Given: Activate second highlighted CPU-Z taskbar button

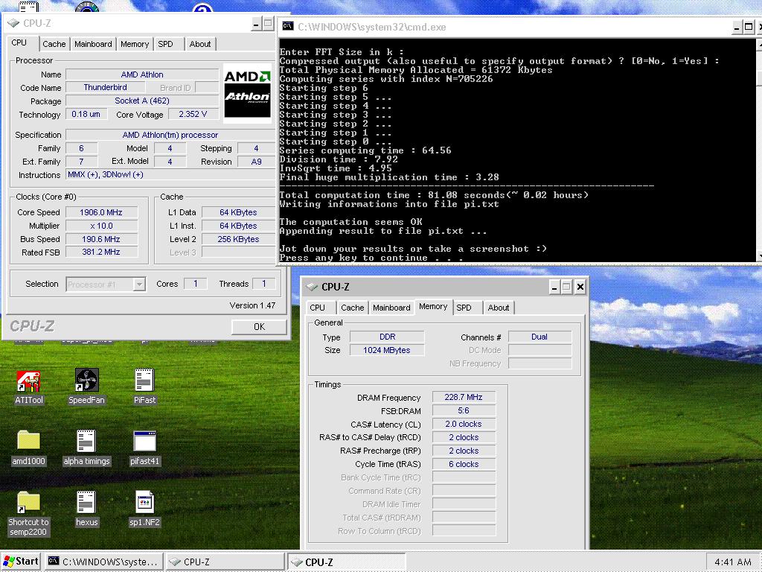Looking at the screenshot, I should (346, 562).
